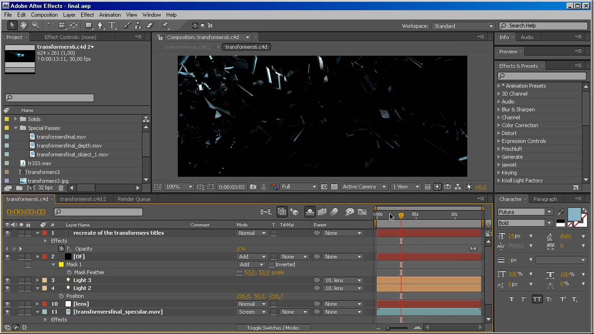Open the Graph Editor
594x334 pixels.
click(362, 212)
